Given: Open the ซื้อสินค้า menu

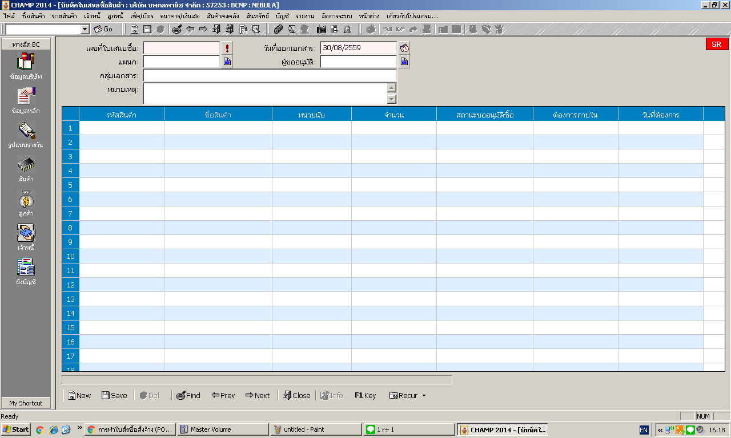Looking at the screenshot, I should point(33,16).
